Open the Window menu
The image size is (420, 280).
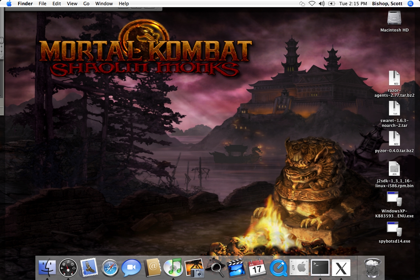click(x=104, y=4)
